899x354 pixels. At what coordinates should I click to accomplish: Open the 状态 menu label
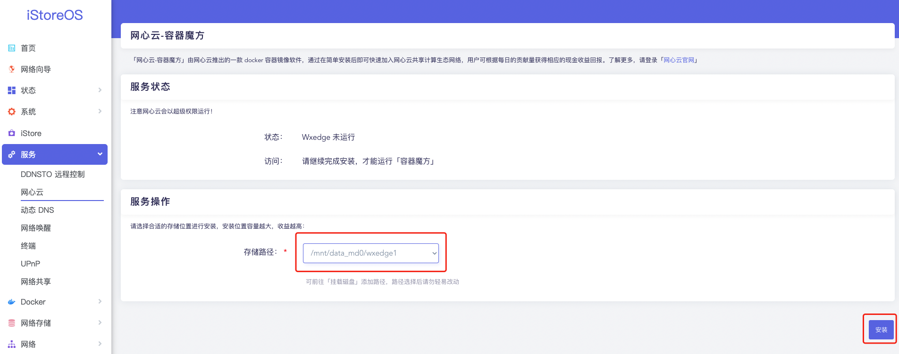click(x=28, y=90)
